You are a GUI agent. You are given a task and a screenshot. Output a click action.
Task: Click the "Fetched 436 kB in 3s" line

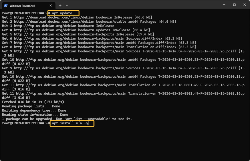point(33,102)
